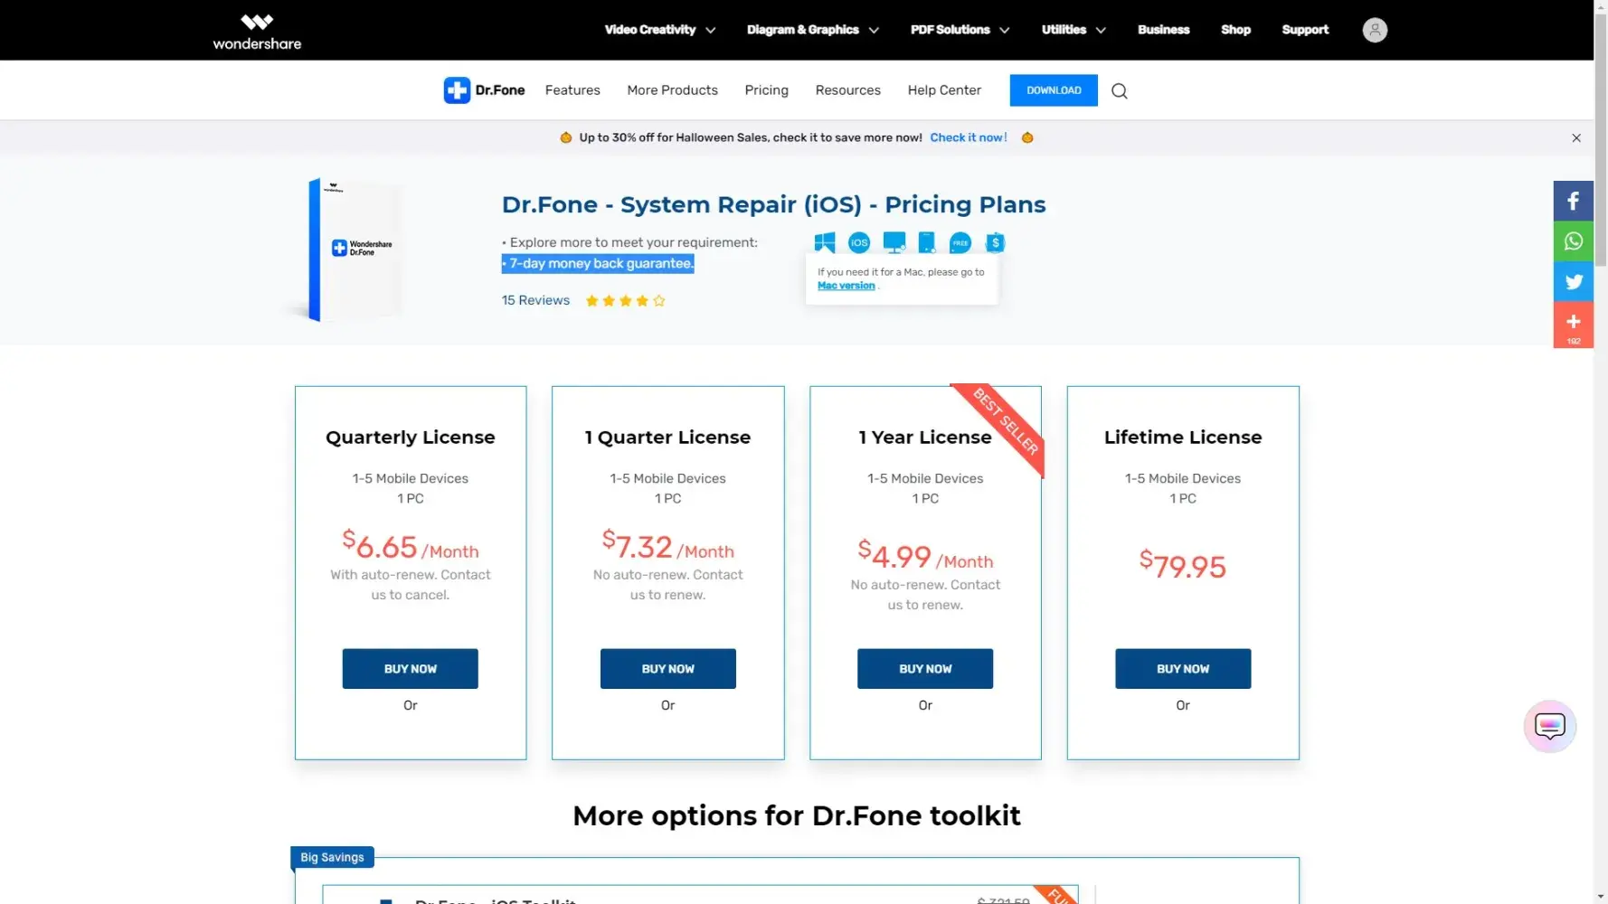Expand the Video Creativity menu
Viewport: 1608px width, 904px height.
pos(660,30)
